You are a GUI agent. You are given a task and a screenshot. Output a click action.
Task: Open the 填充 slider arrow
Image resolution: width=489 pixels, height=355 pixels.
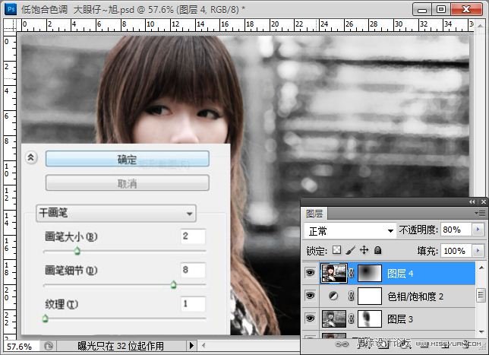(x=478, y=251)
